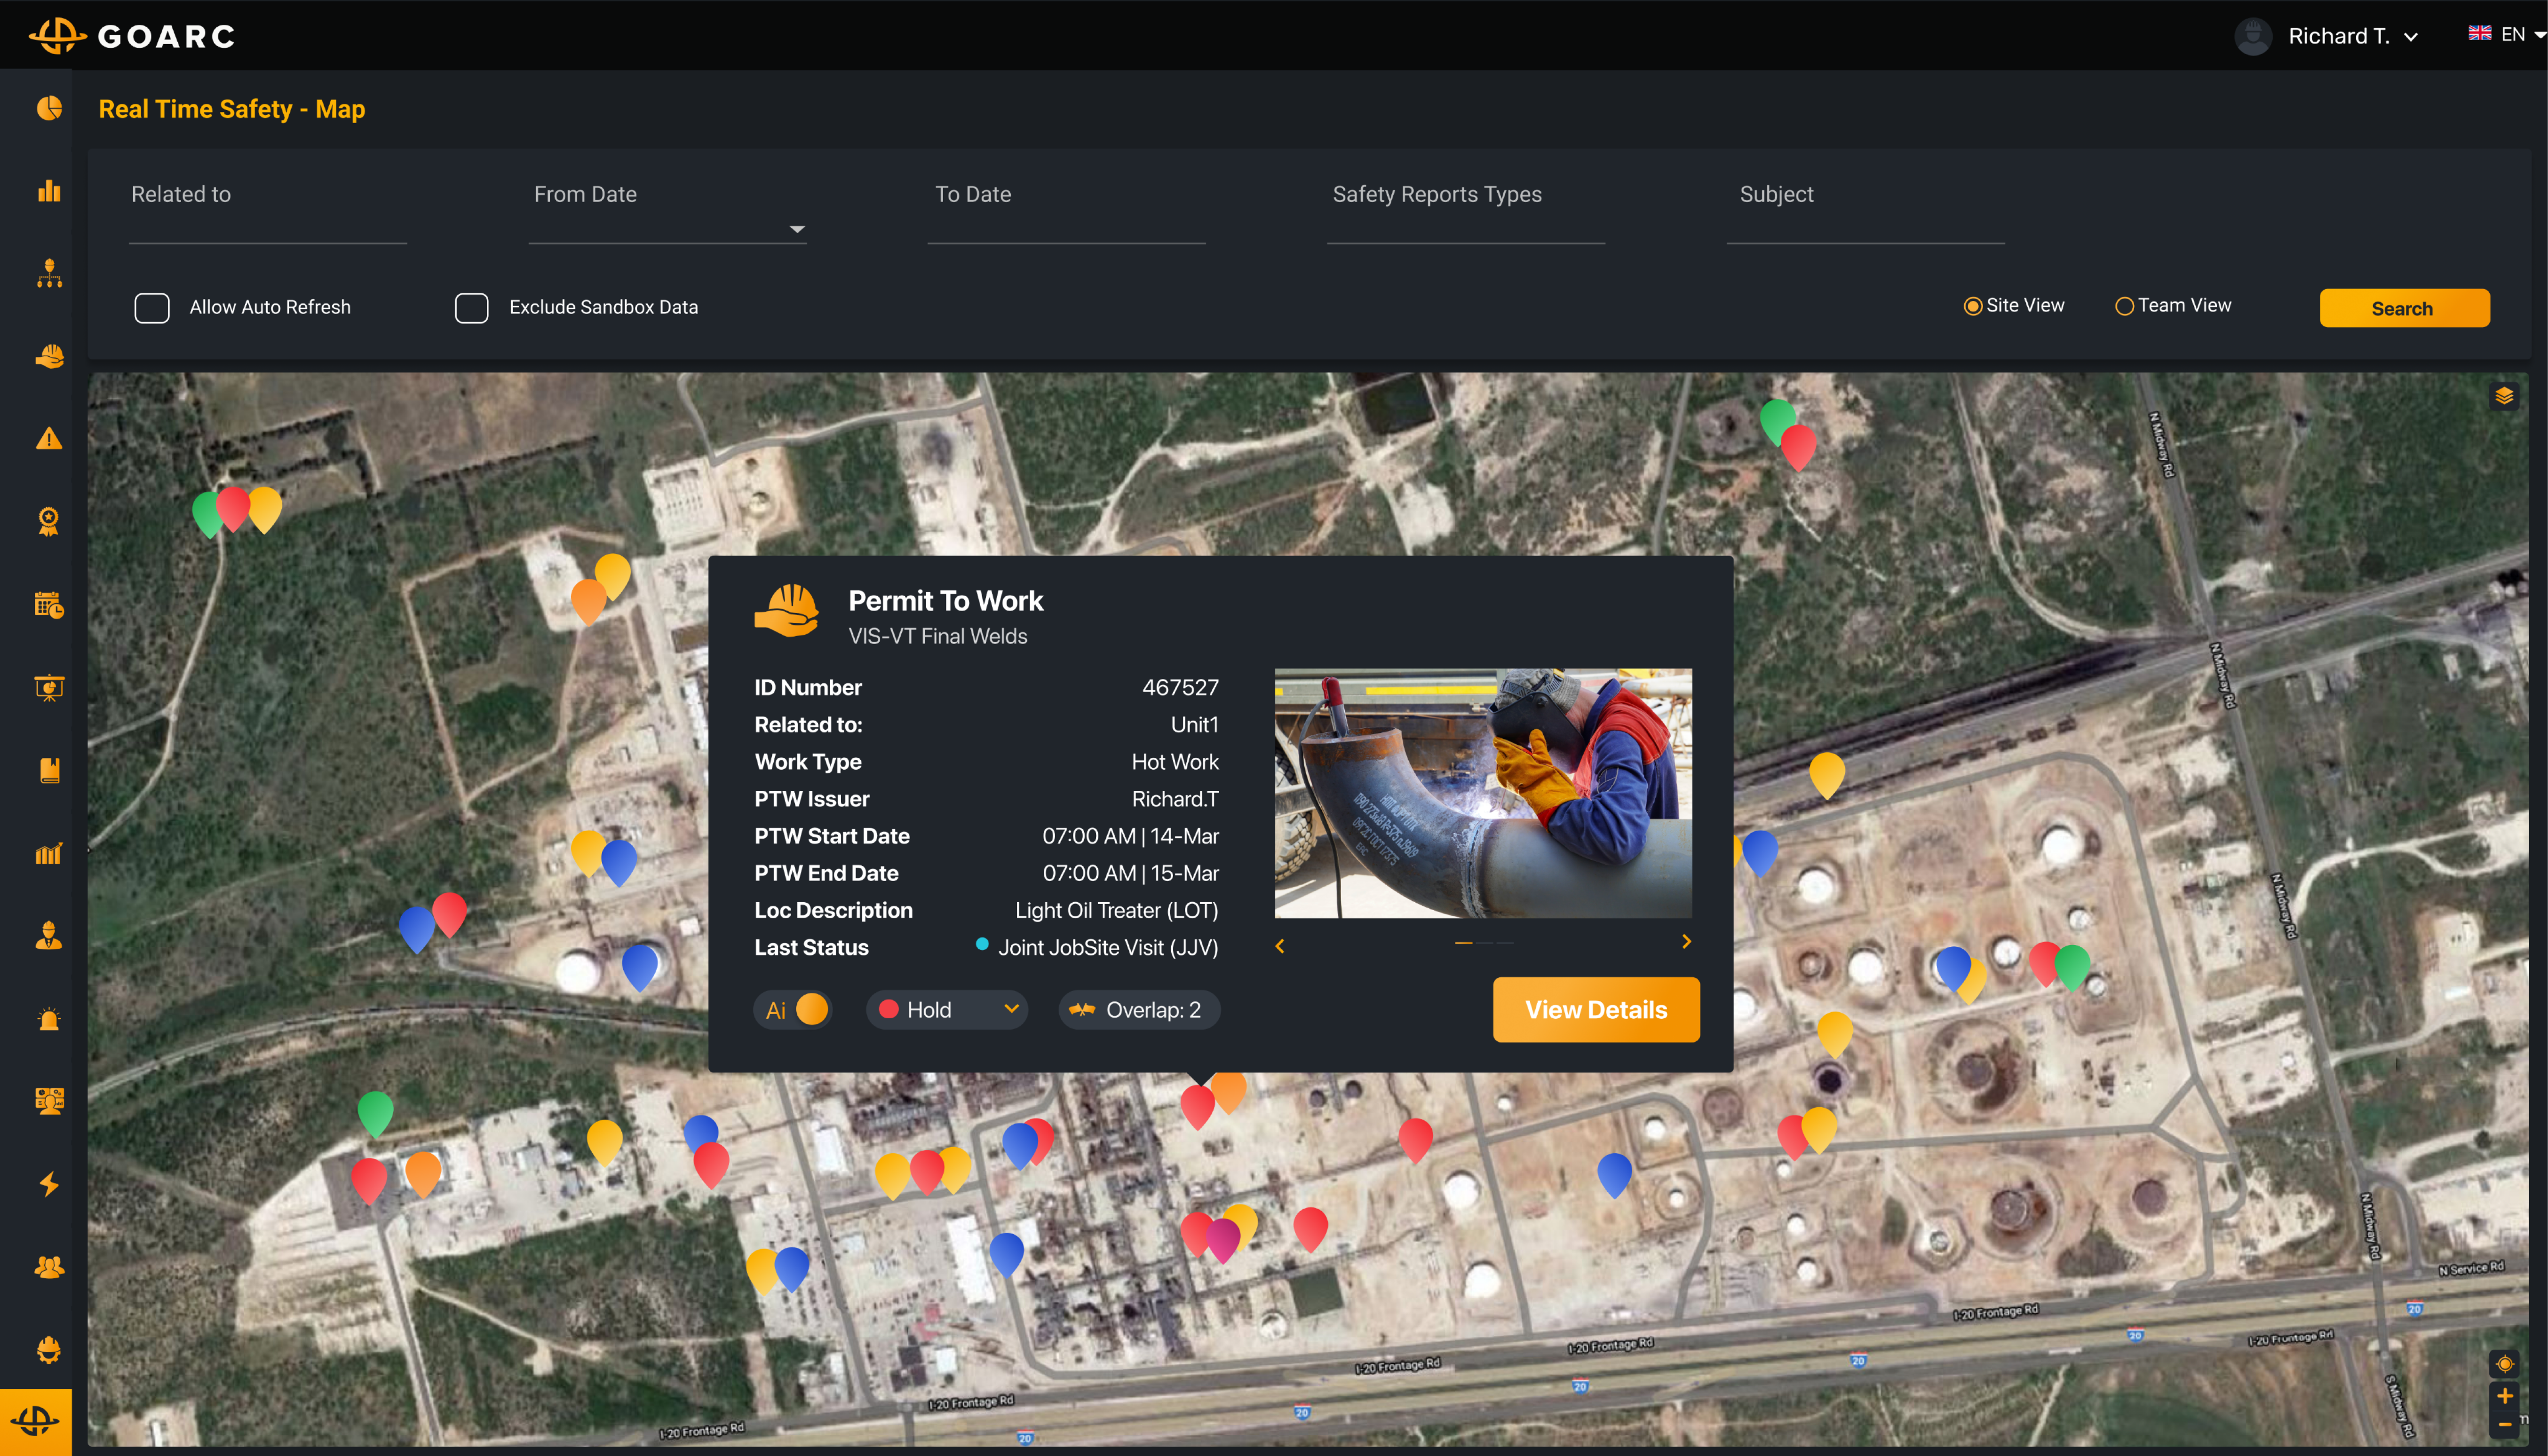Click the first carousel indicator dash under photo

point(1464,943)
